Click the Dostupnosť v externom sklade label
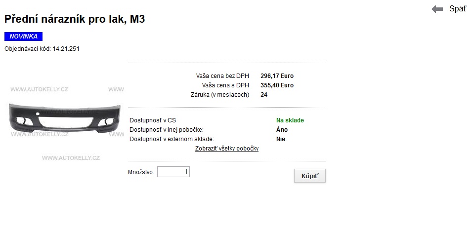Viewport: 475px width, 227px height. tap(172, 139)
